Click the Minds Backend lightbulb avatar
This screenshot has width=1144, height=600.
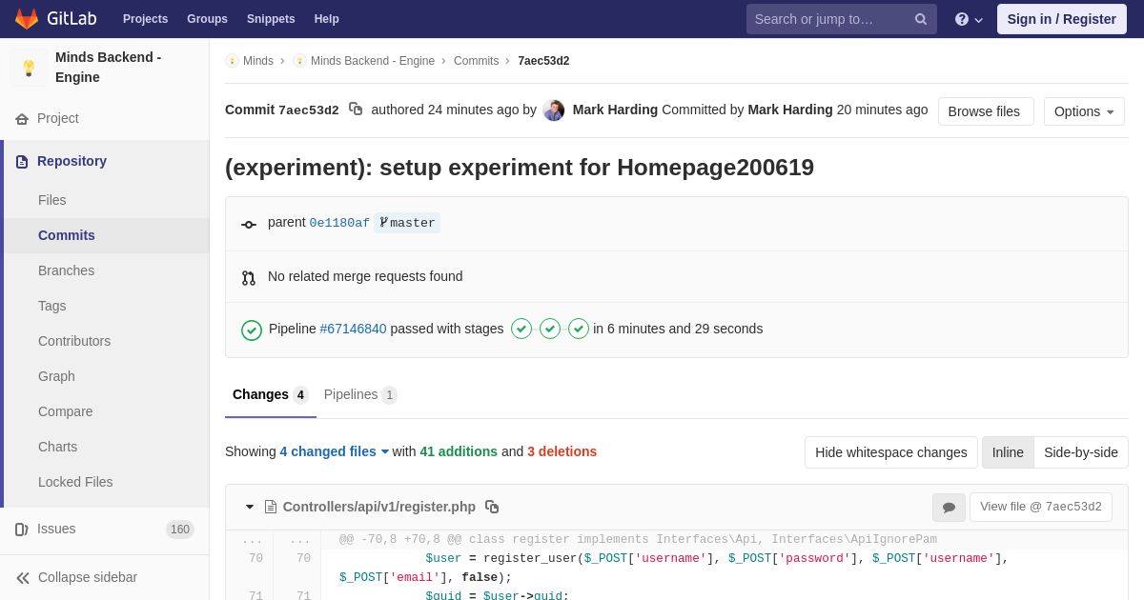[x=29, y=68]
